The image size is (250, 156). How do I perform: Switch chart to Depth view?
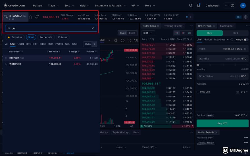[x=132, y=33]
